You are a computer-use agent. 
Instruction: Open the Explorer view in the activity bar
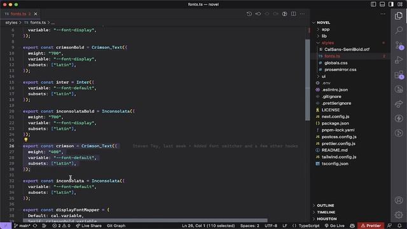pos(399,16)
